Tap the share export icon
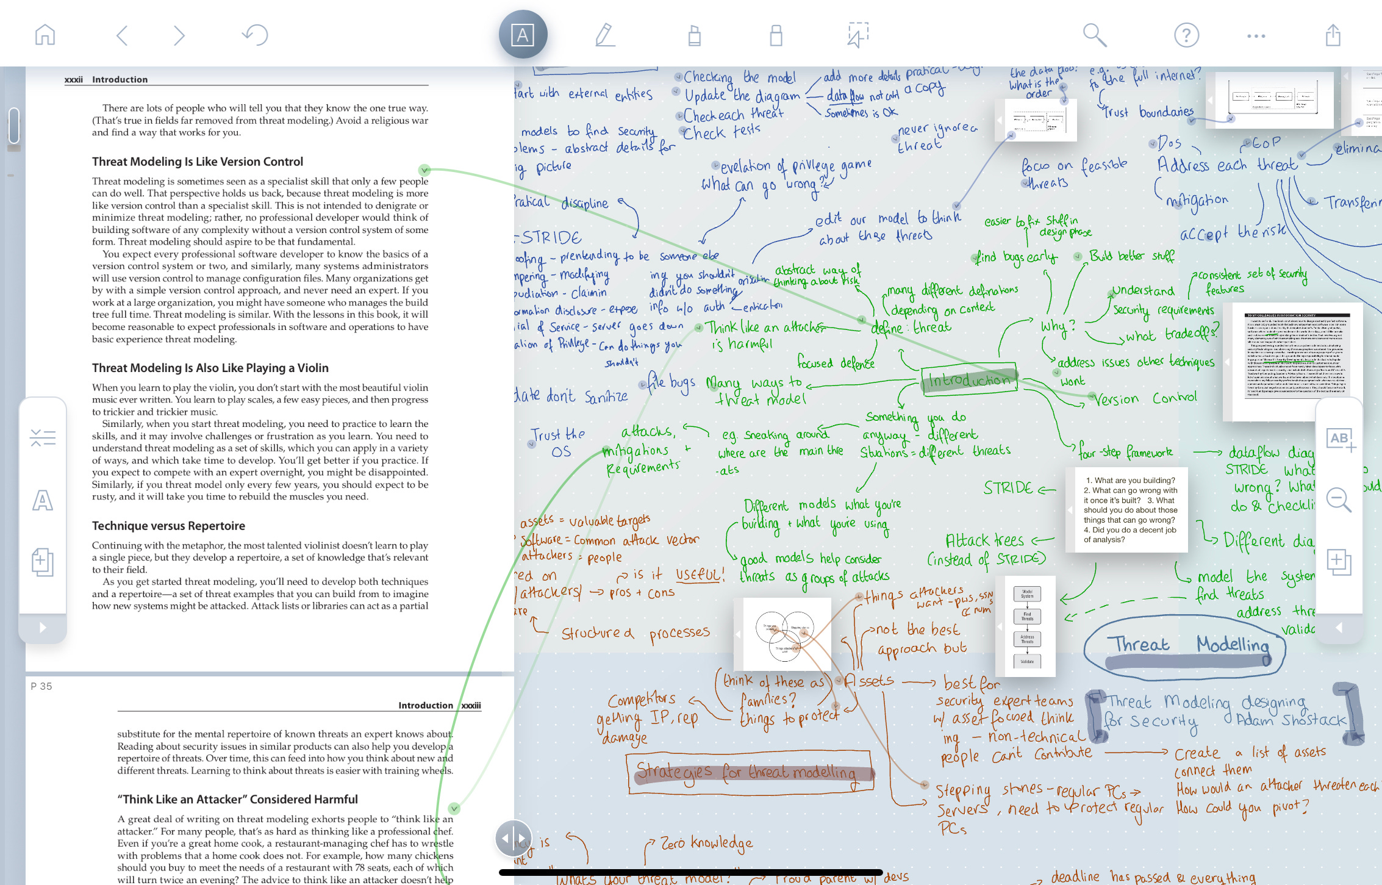The width and height of the screenshot is (1382, 885). click(x=1333, y=35)
